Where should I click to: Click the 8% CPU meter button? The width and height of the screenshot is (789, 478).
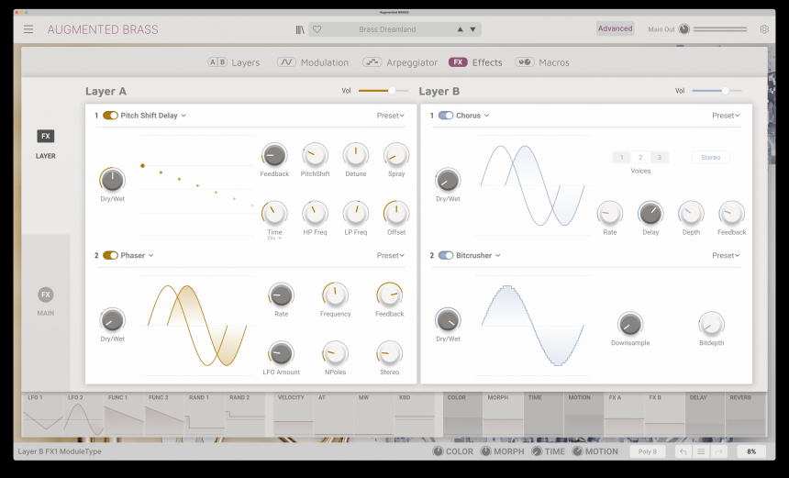tap(751, 451)
